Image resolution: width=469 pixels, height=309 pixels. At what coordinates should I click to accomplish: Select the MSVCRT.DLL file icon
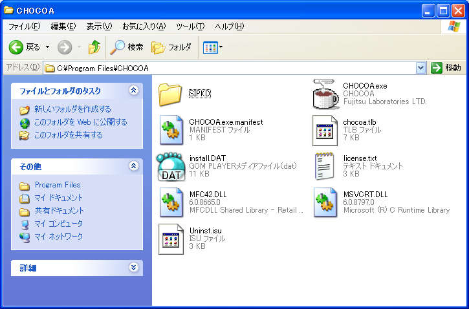coord(325,202)
